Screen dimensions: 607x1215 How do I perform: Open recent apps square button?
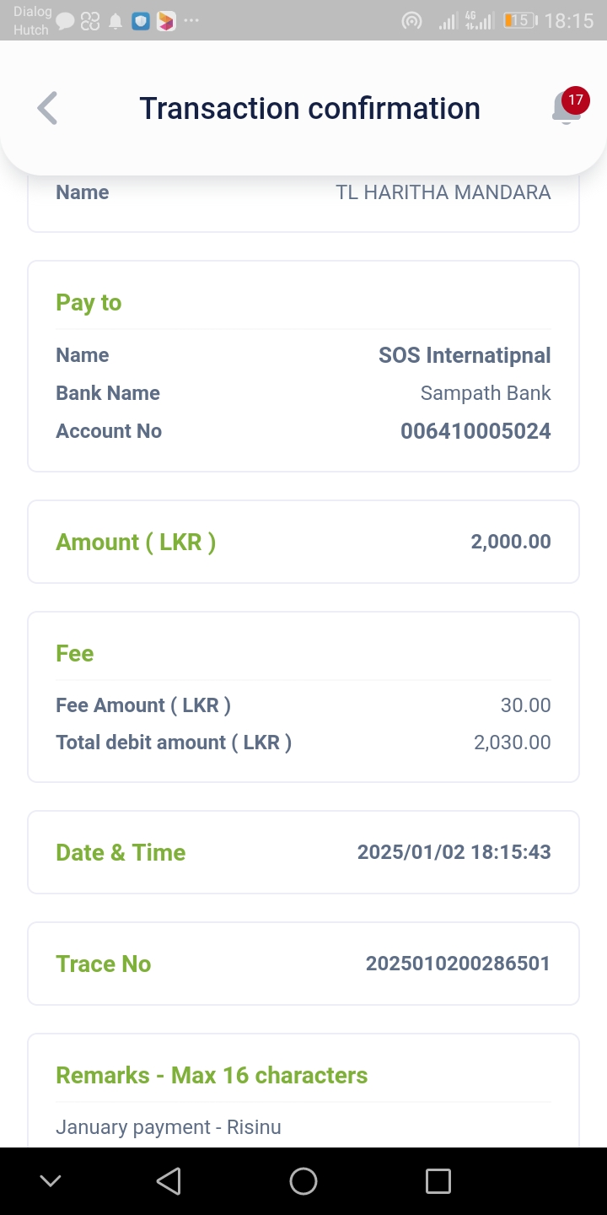point(438,1181)
